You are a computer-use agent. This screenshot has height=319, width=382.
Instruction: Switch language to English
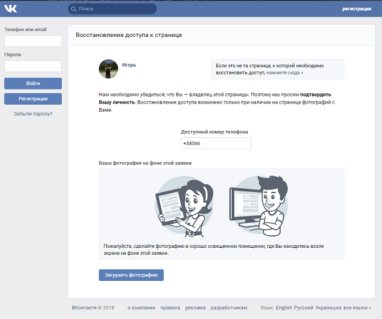pyautogui.click(x=284, y=308)
